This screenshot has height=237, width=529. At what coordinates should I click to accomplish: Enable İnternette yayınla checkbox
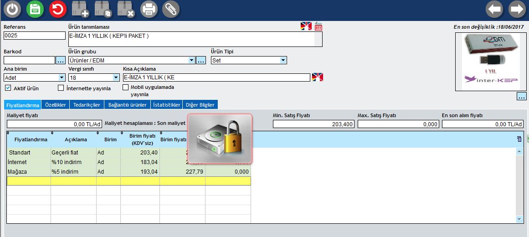(61, 88)
